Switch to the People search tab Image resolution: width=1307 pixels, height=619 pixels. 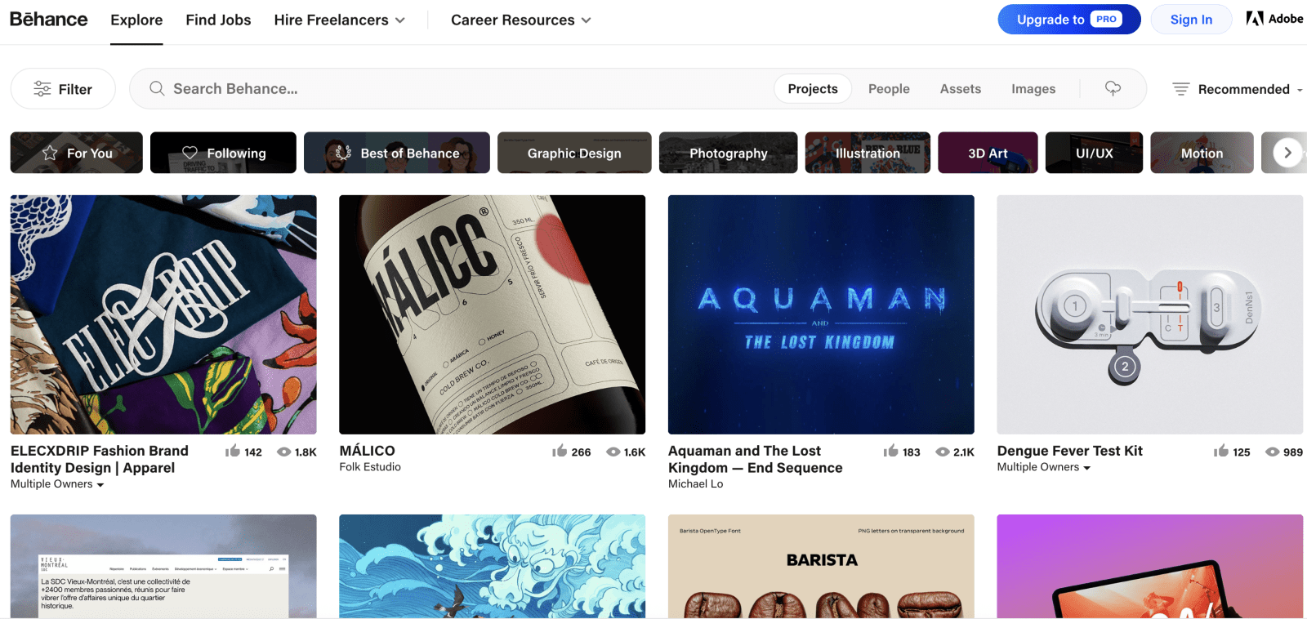tap(889, 89)
